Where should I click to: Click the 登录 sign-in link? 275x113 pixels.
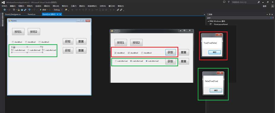[265, 6]
